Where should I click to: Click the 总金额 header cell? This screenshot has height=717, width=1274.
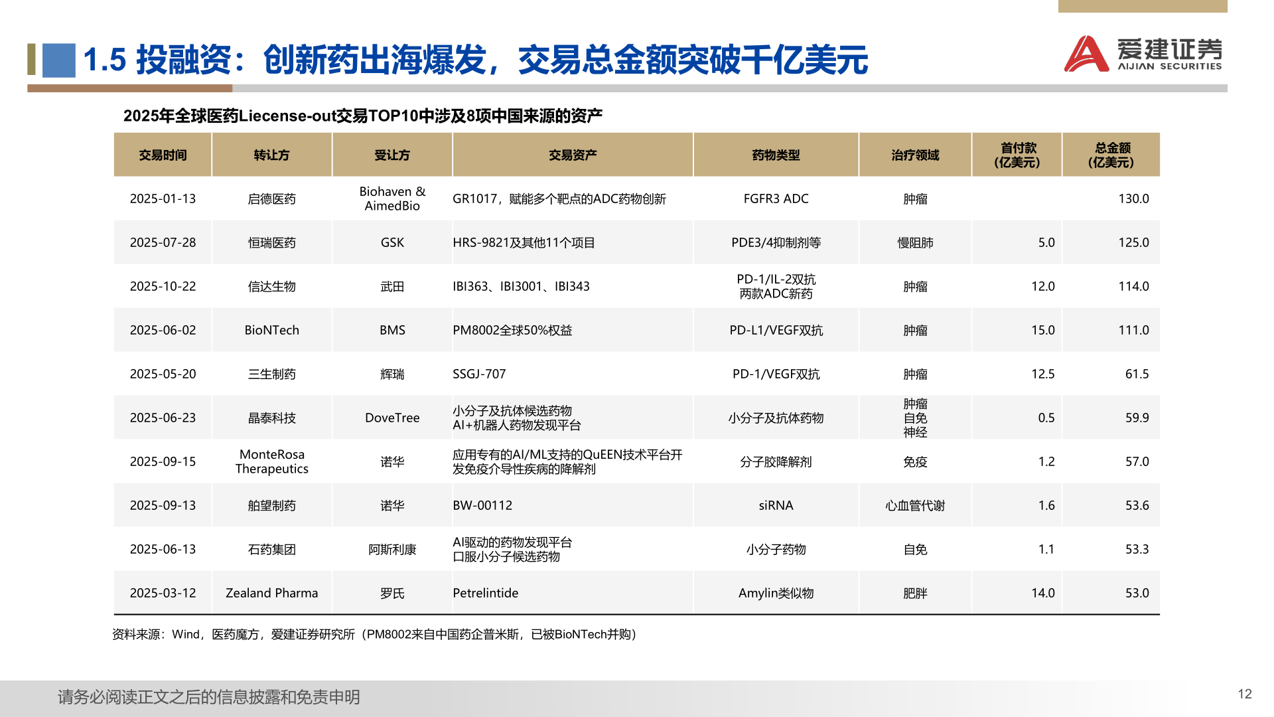[1112, 155]
